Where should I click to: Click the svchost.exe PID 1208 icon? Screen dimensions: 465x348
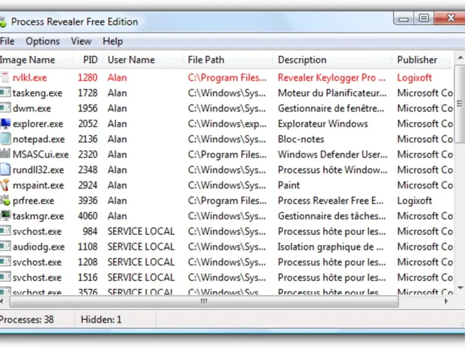[x=5, y=262]
